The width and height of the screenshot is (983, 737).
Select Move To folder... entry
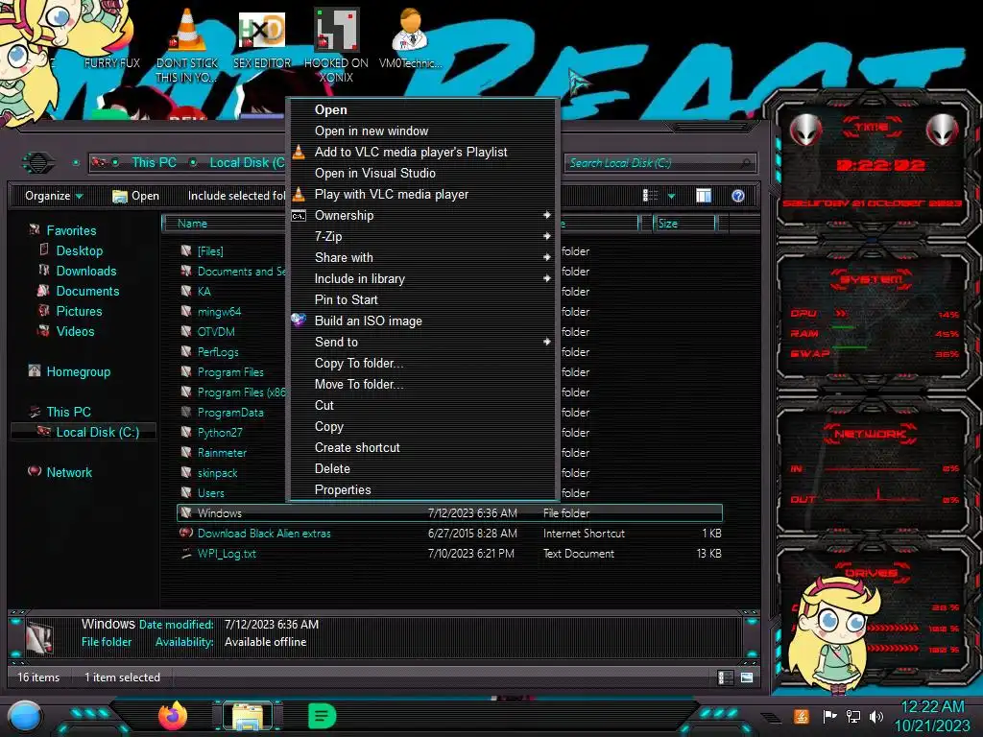pyautogui.click(x=422, y=384)
